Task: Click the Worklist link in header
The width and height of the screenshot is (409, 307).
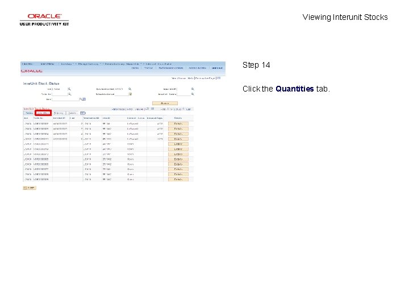Action: click(x=148, y=68)
